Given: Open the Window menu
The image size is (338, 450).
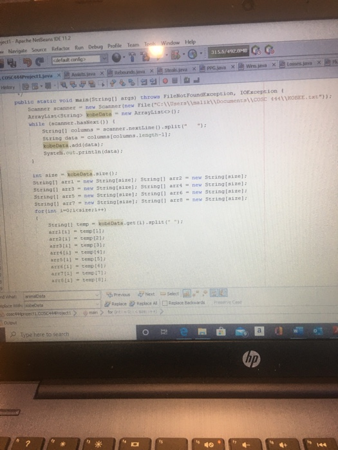Looking at the screenshot, I should (170, 43).
